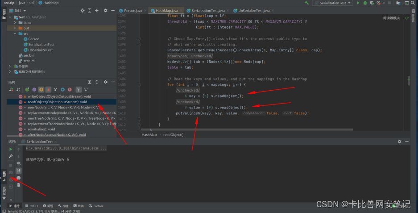Close the HashMap.java tab

[x=181, y=11]
